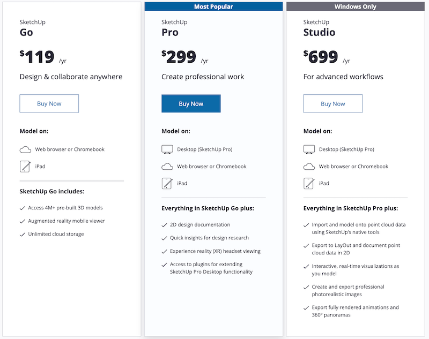Click the desktop monitor icon in Studio plan
The image size is (429, 339).
tap(309, 149)
